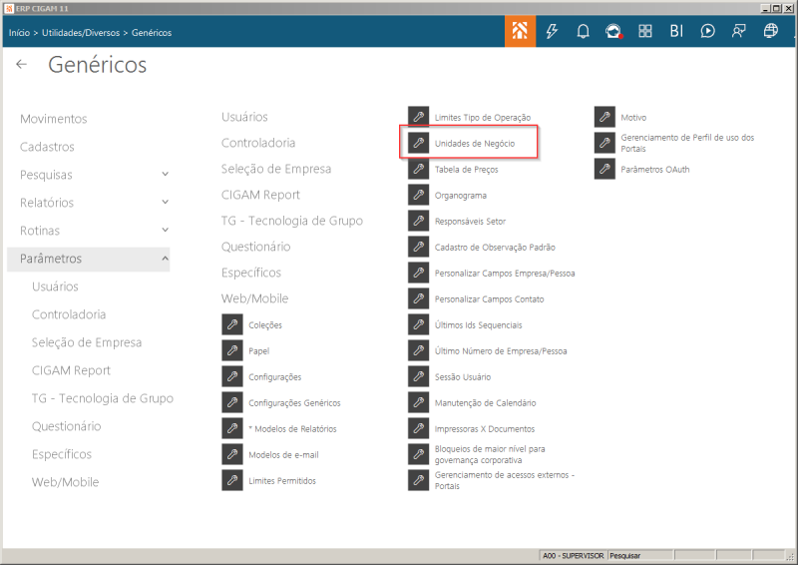The image size is (798, 565).
Task: Open Bloqueios de maior nível para governança corporativa
Action: click(x=490, y=454)
